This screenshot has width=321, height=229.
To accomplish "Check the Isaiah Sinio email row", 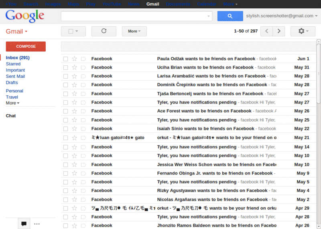I will (65, 129).
